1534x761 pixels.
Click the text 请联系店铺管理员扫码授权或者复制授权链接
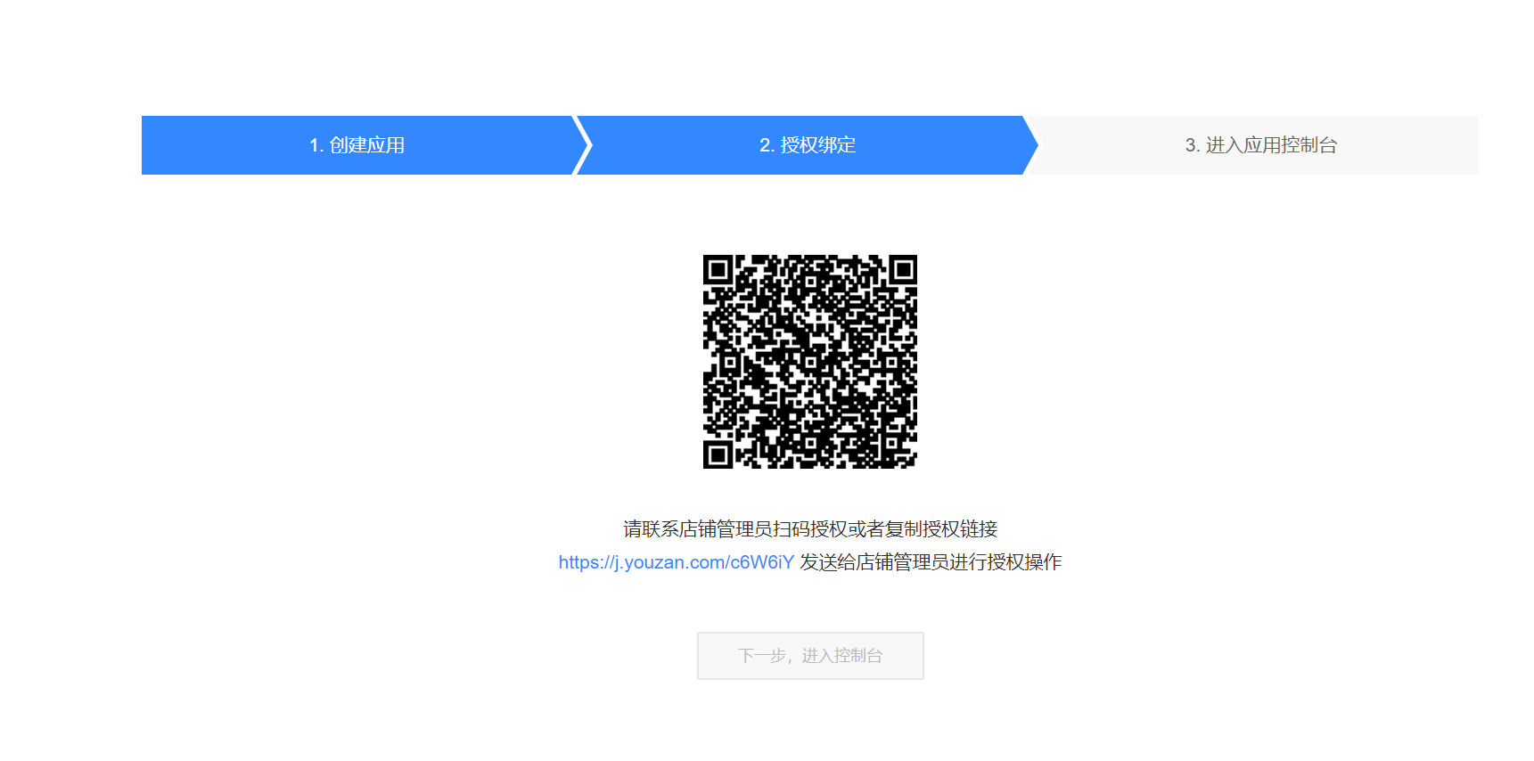point(810,529)
